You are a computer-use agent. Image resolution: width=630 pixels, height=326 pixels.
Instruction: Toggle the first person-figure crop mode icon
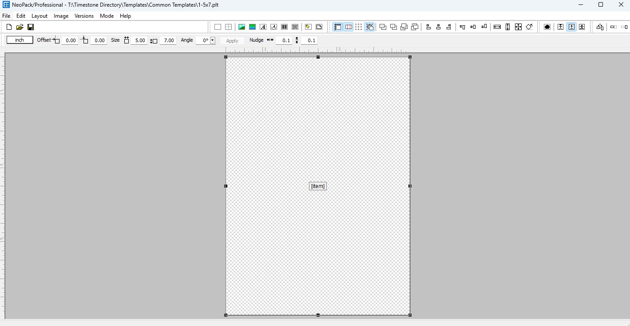coord(561,27)
